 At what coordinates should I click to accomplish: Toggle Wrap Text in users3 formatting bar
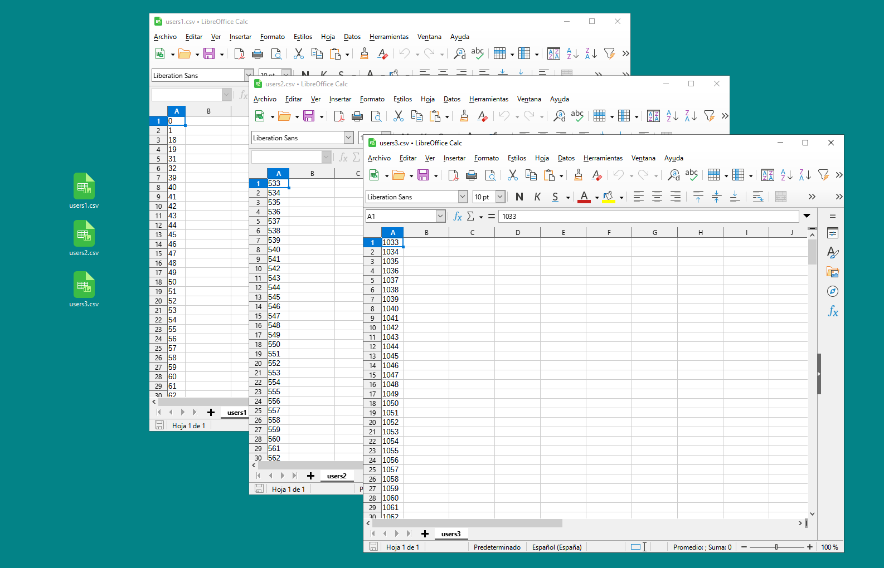[x=758, y=197]
